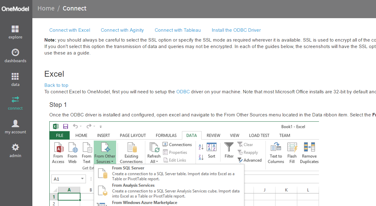Open the FILE tab in the Excel screenshot
This screenshot has width=376, height=206.
click(60, 135)
